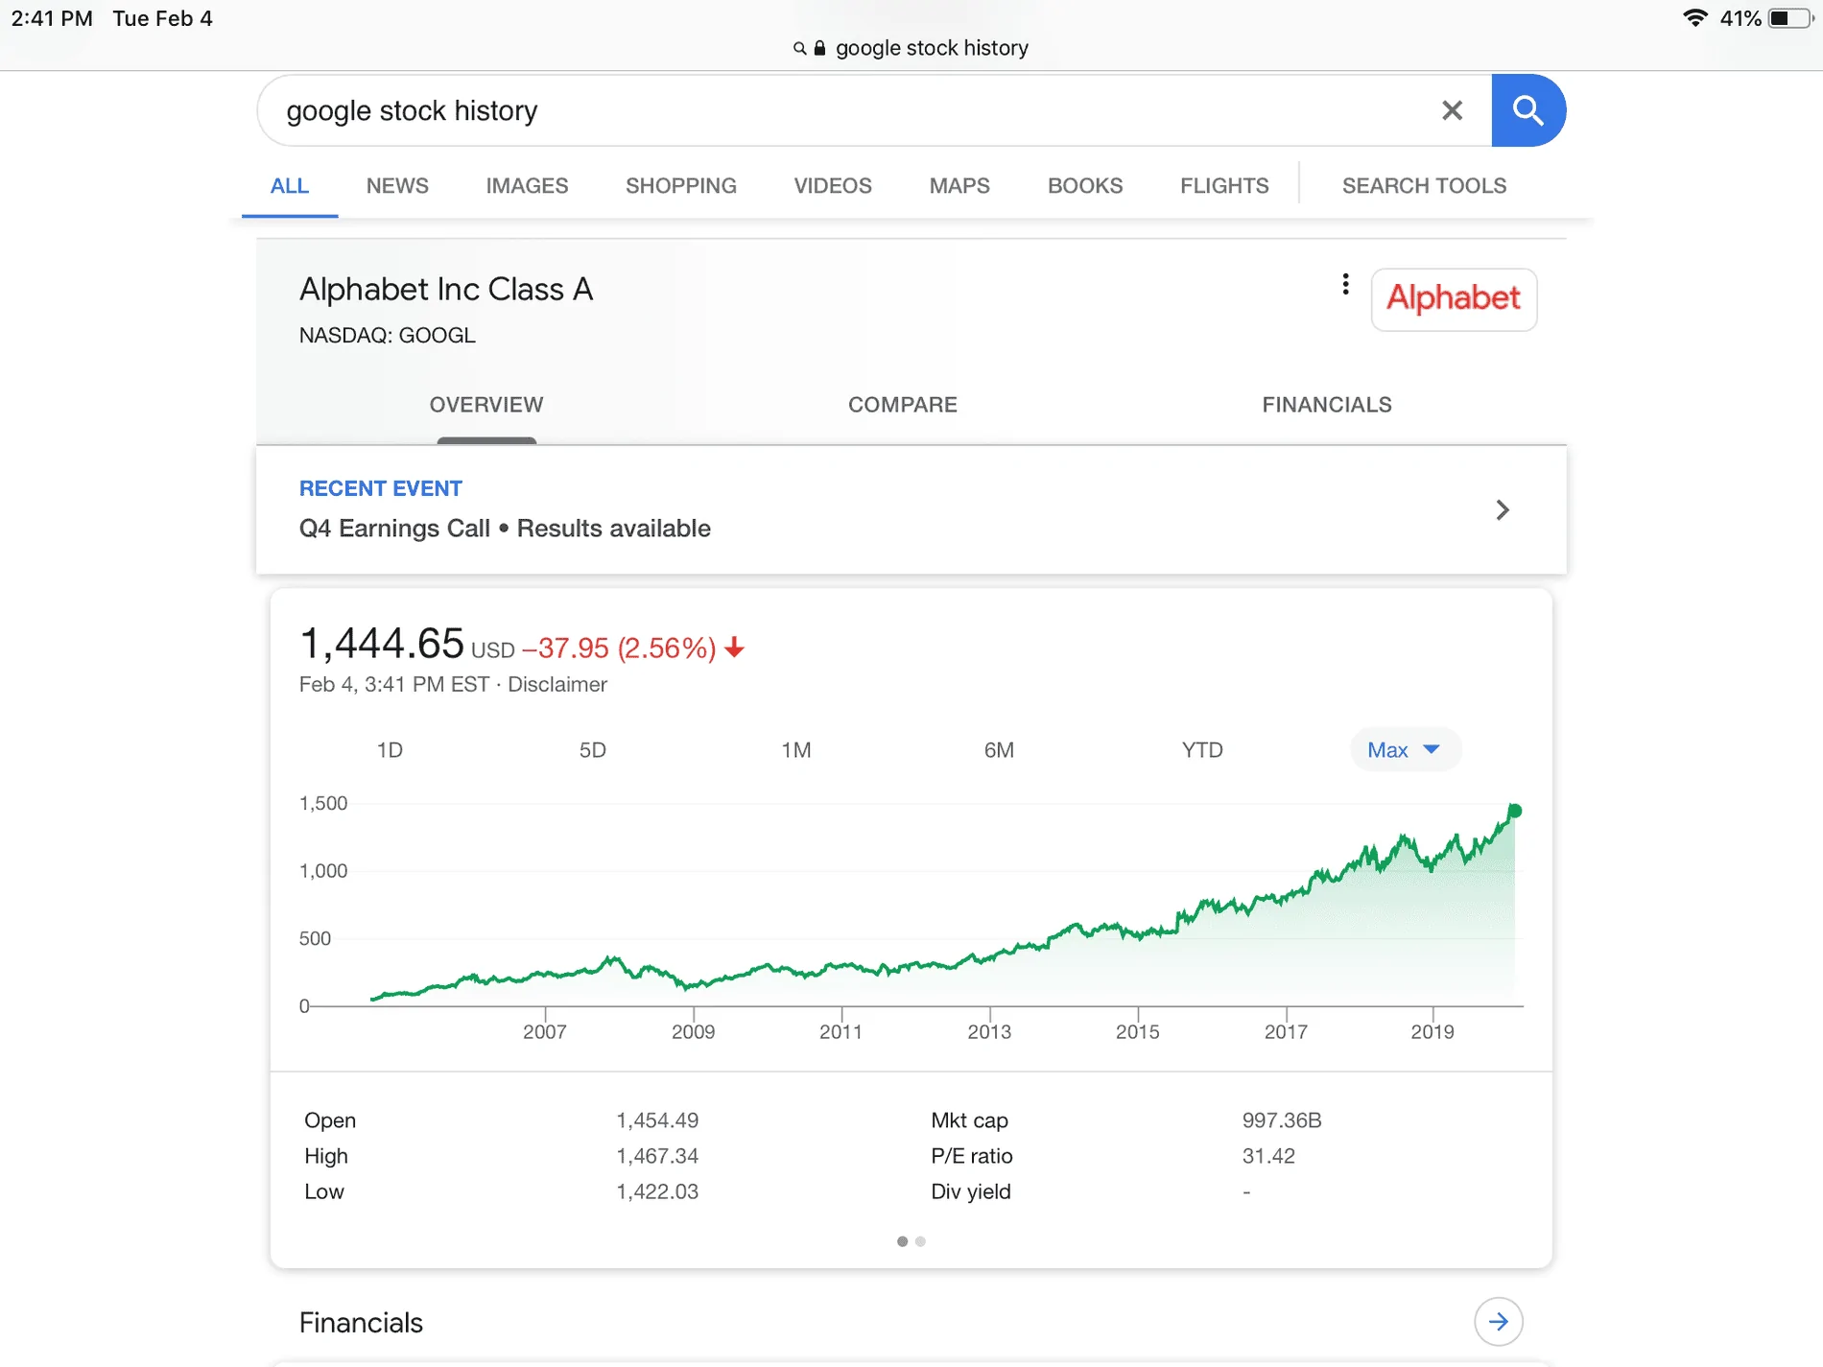Tap the Wi-Fi icon in the status bar
The width and height of the screenshot is (1823, 1367).
pyautogui.click(x=1694, y=17)
